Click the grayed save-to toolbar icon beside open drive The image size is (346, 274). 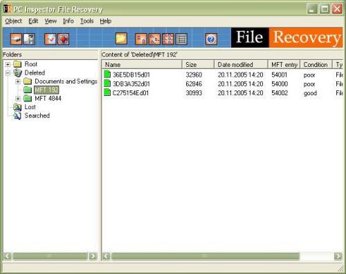coord(29,39)
